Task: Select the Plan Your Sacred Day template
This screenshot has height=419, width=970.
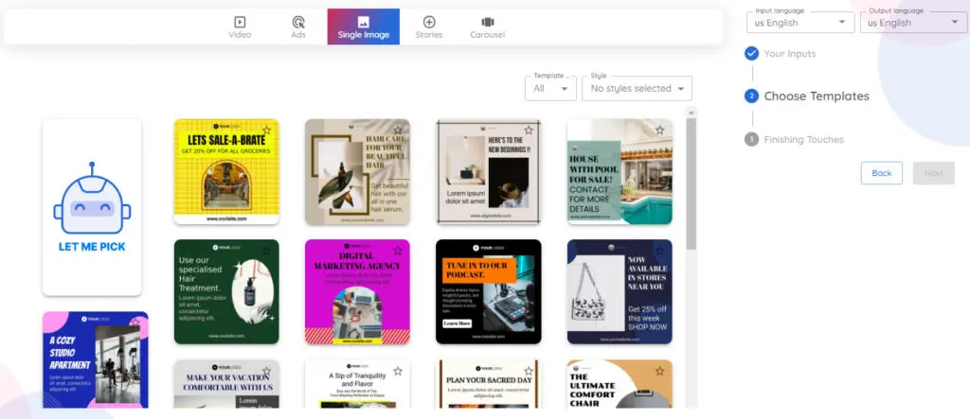Action: coord(489,384)
